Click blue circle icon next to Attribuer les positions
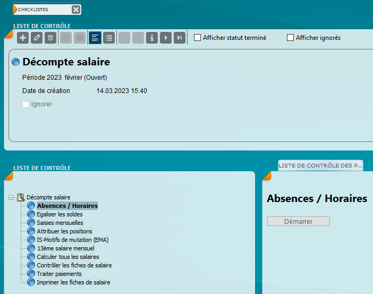The height and width of the screenshot is (294, 373). [x=31, y=231]
